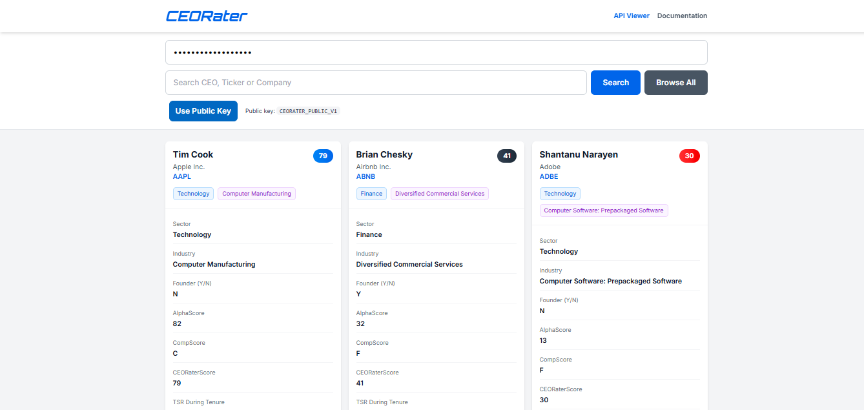This screenshot has width=864, height=410.
Task: Click the Browse All button
Action: [x=676, y=83]
